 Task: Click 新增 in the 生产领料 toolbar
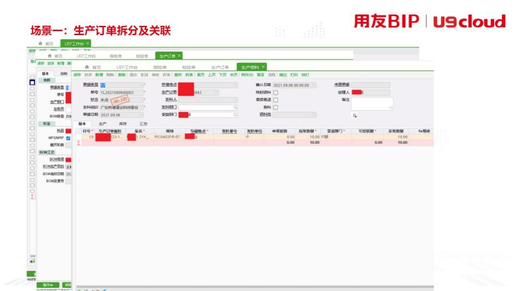pos(99,75)
